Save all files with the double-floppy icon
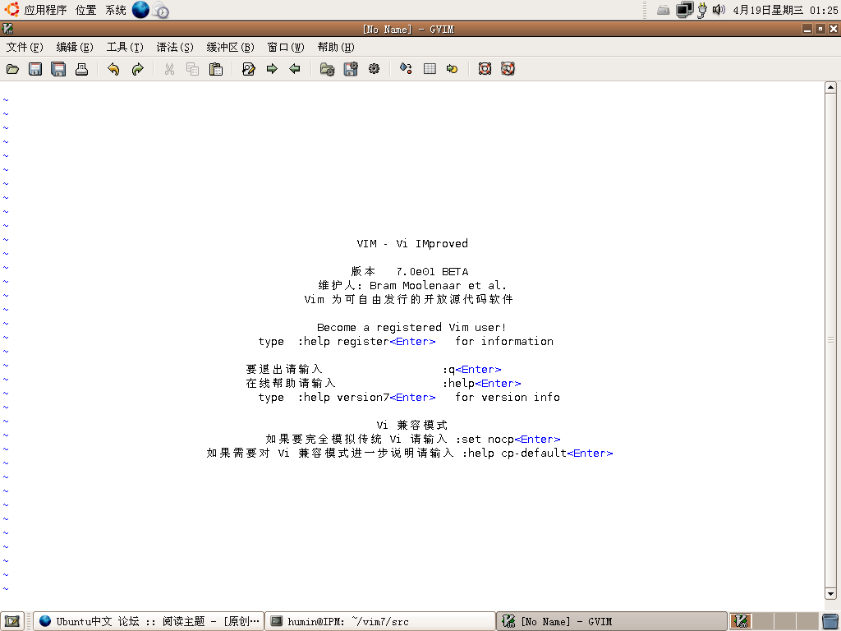Image resolution: width=841 pixels, height=631 pixels. [58, 69]
